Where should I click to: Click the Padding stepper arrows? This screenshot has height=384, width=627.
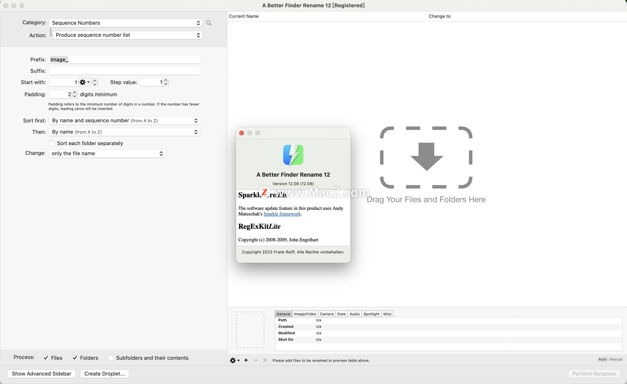[74, 94]
